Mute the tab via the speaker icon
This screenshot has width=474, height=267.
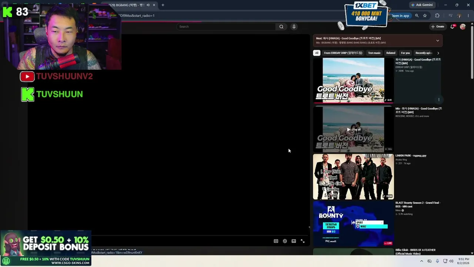[x=148, y=5]
